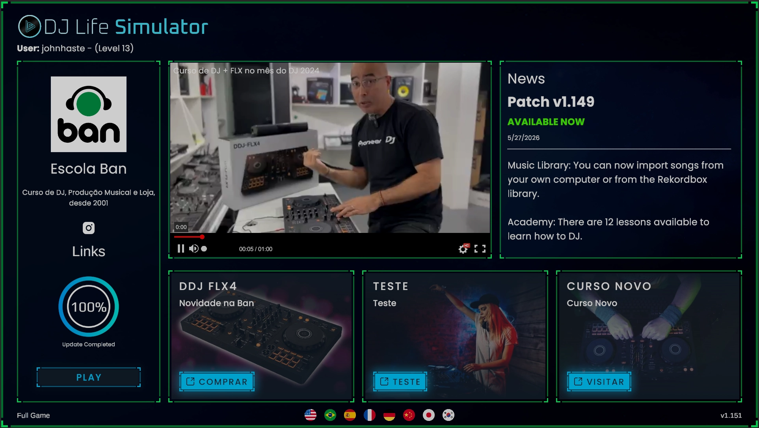Select Chinese with the China flag
Viewport: 759px width, 428px height.
click(409, 415)
